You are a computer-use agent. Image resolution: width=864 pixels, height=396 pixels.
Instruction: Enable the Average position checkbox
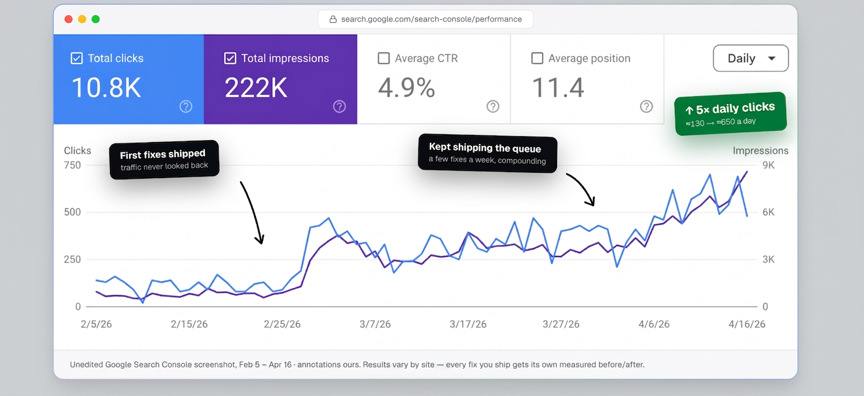(537, 58)
